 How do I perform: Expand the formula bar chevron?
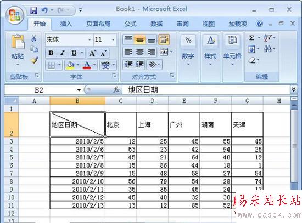click(x=294, y=89)
